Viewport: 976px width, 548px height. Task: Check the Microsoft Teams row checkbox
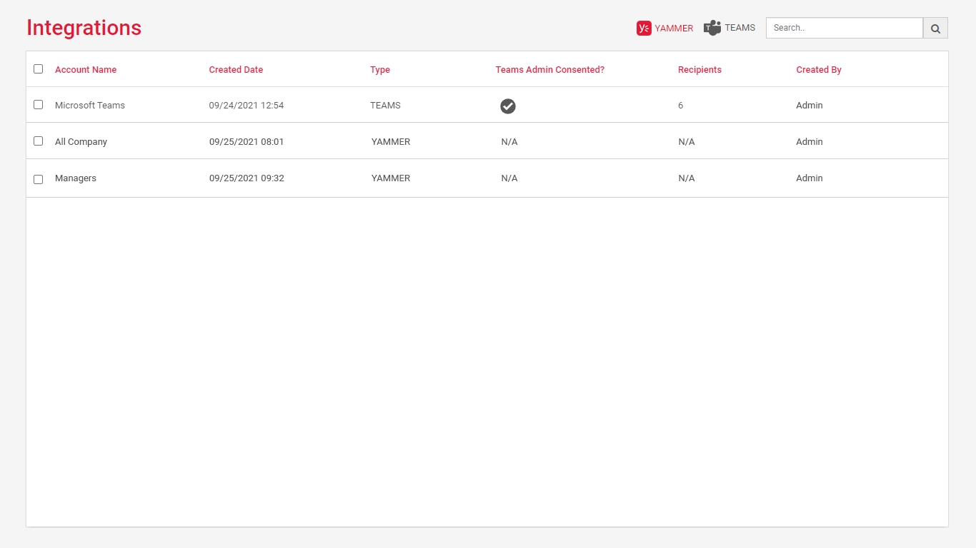[x=39, y=105]
